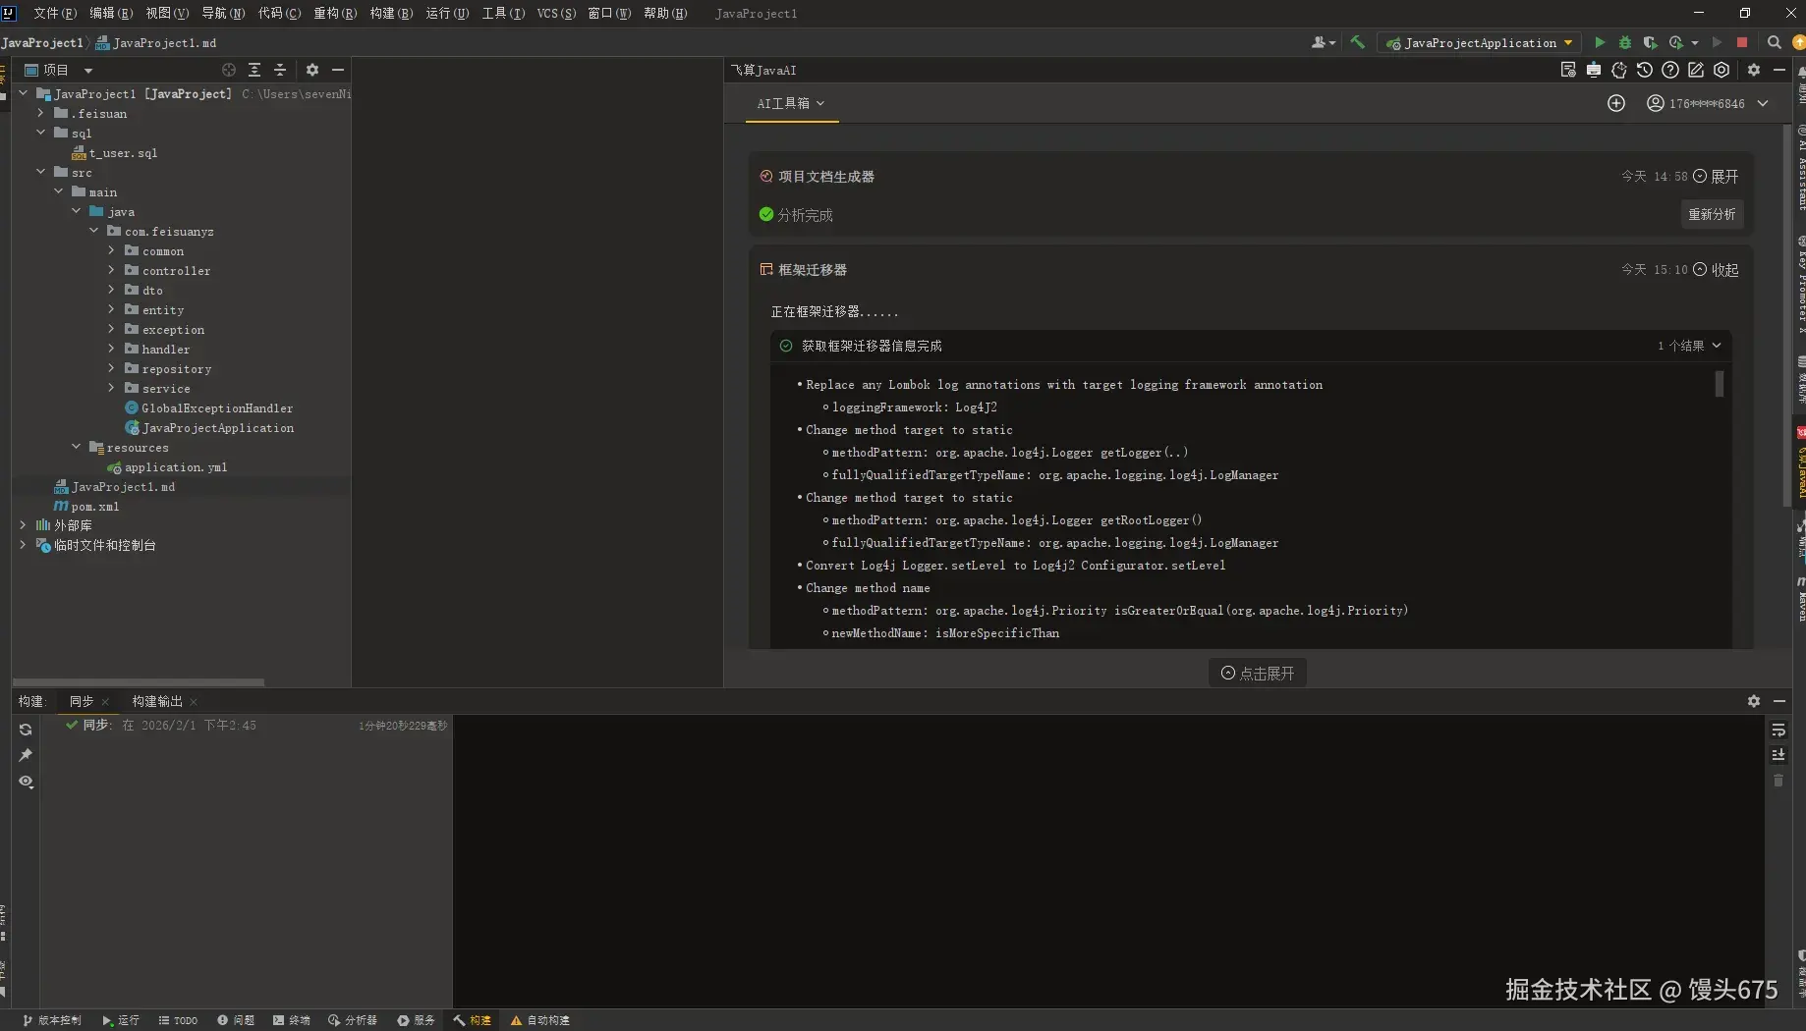Click the 点击展开 button
Image resolution: width=1806 pixels, height=1031 pixels.
(x=1258, y=673)
